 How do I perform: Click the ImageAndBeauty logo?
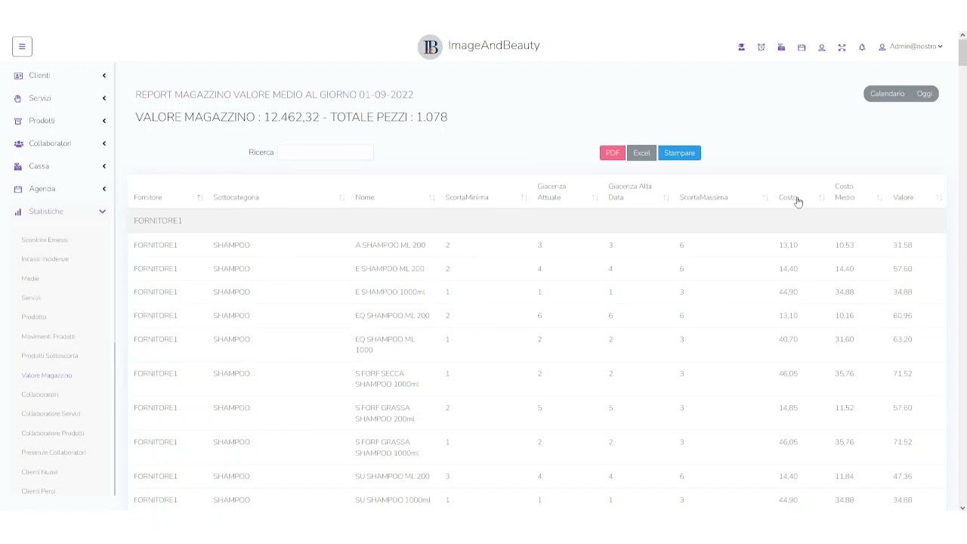pos(479,46)
